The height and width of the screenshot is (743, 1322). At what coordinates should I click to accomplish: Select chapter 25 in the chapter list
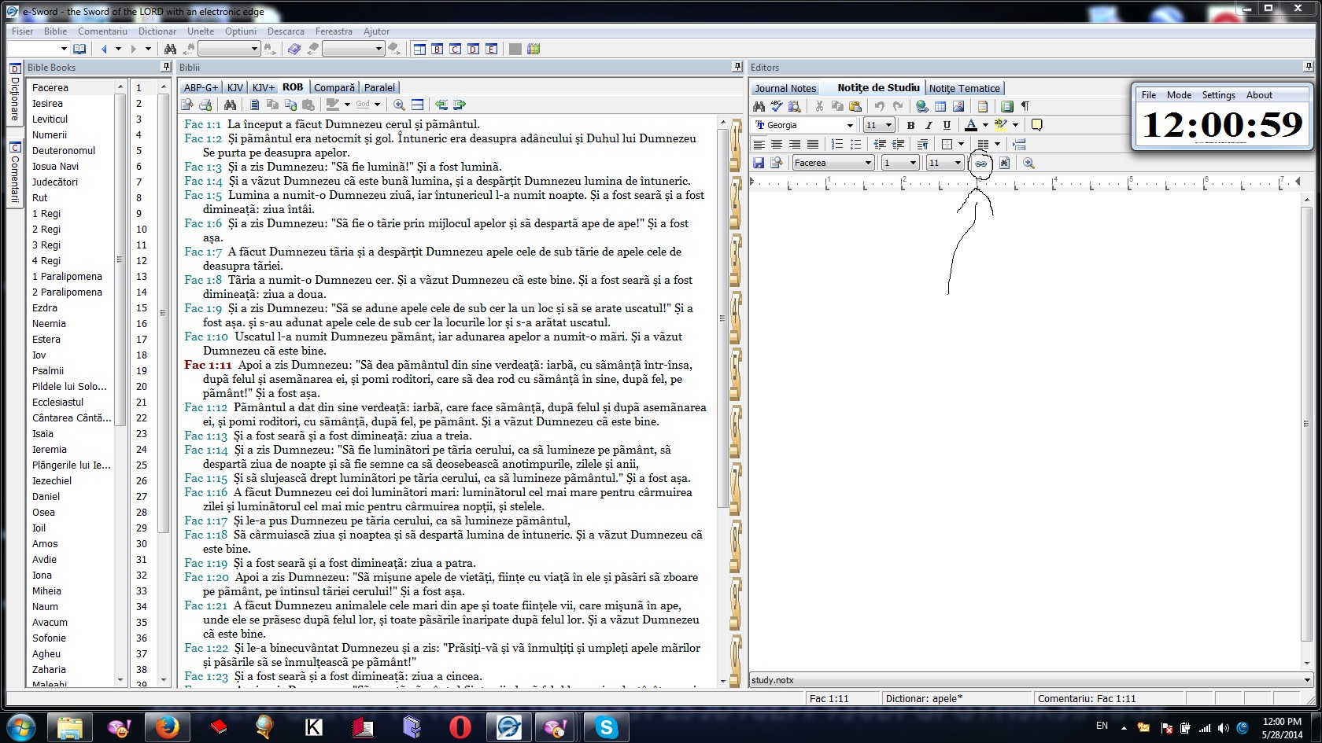tap(142, 465)
